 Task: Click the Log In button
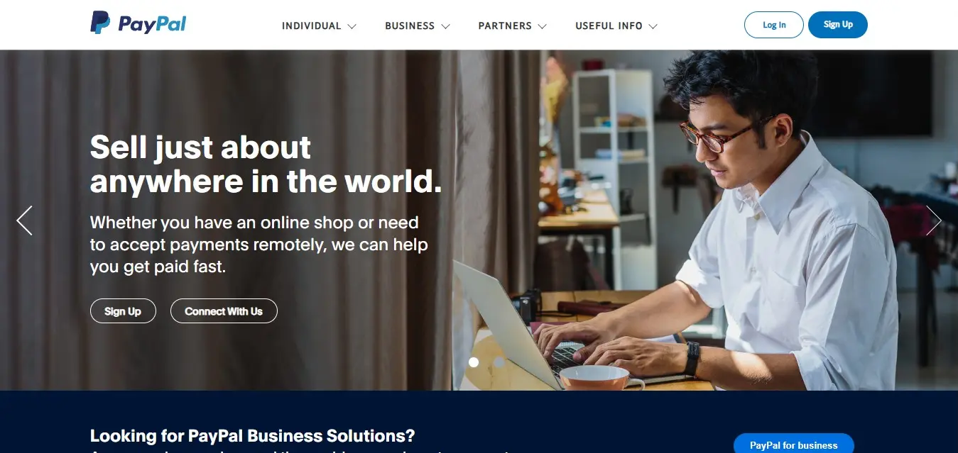tap(774, 25)
